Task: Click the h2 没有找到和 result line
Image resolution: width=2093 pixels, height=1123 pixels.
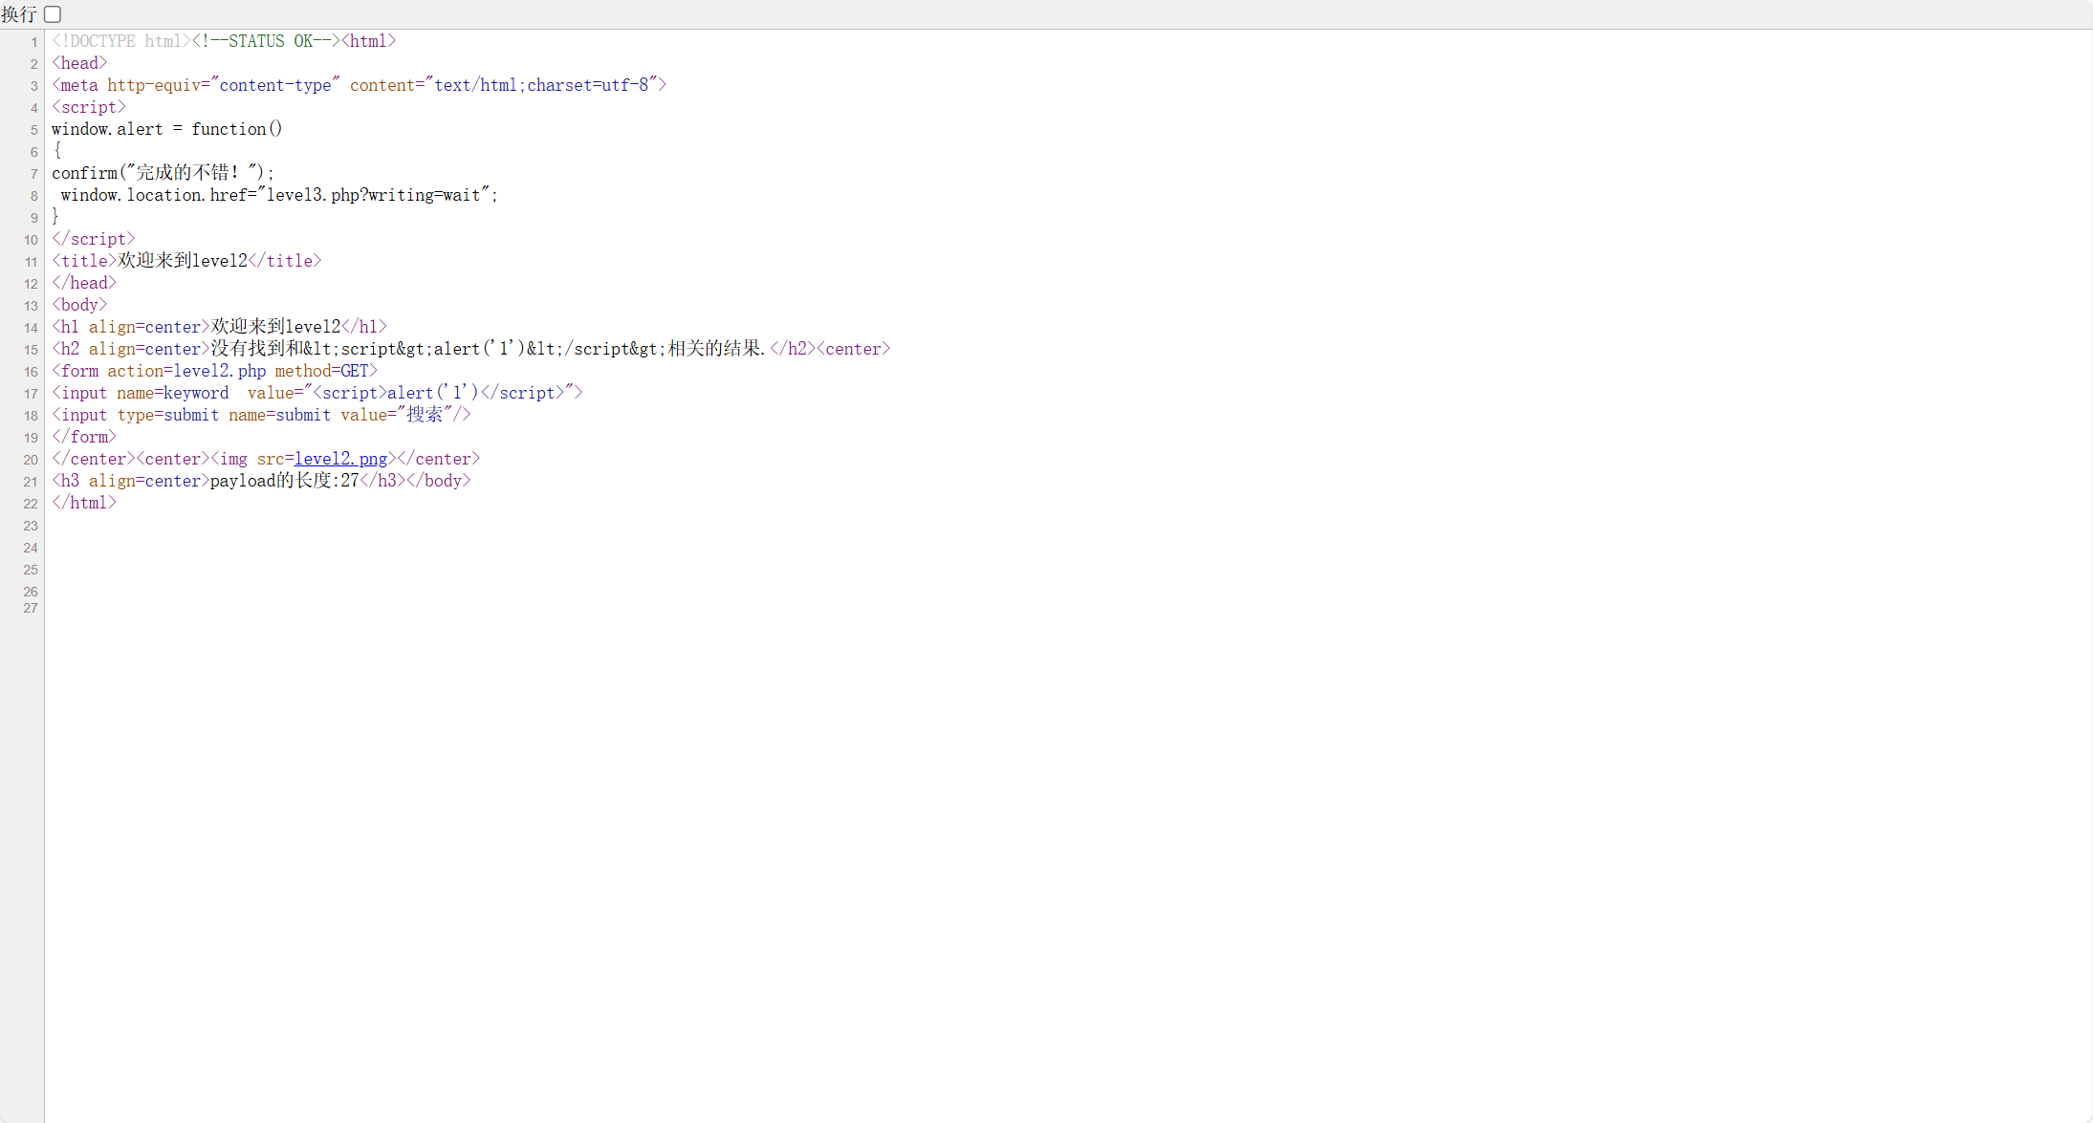Action: (470, 349)
